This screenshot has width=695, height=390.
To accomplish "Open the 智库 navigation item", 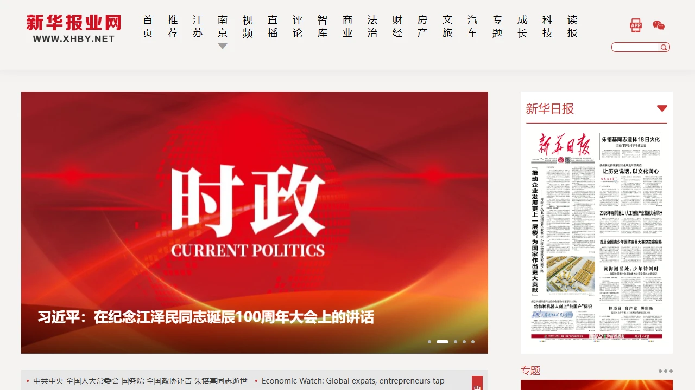I will click(x=323, y=27).
